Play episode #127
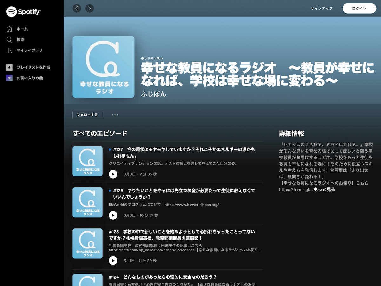 (x=113, y=174)
